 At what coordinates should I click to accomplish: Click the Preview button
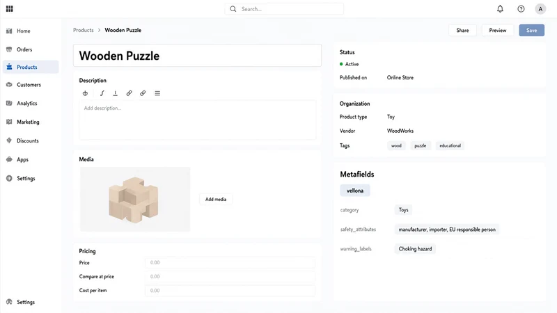(497, 30)
